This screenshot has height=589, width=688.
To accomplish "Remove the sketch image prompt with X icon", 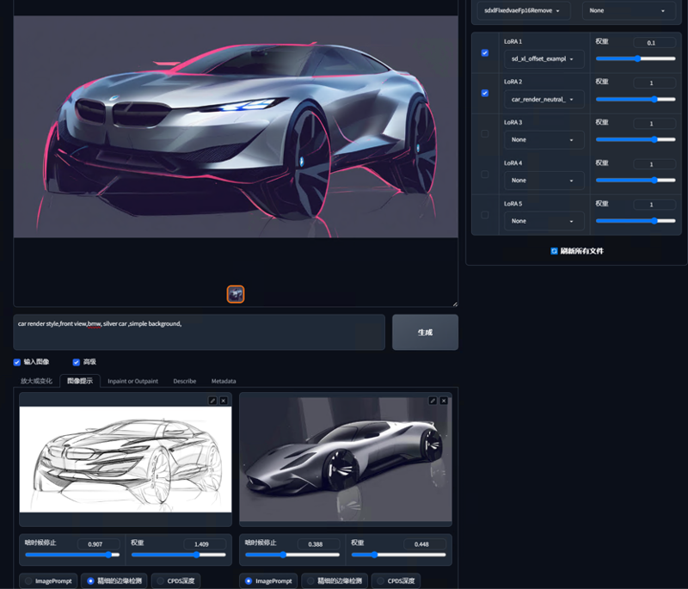I will 224,401.
